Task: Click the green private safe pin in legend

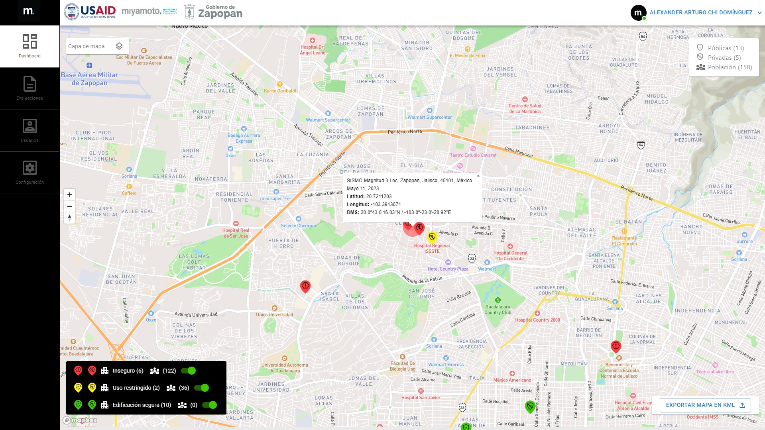Action: click(92, 404)
